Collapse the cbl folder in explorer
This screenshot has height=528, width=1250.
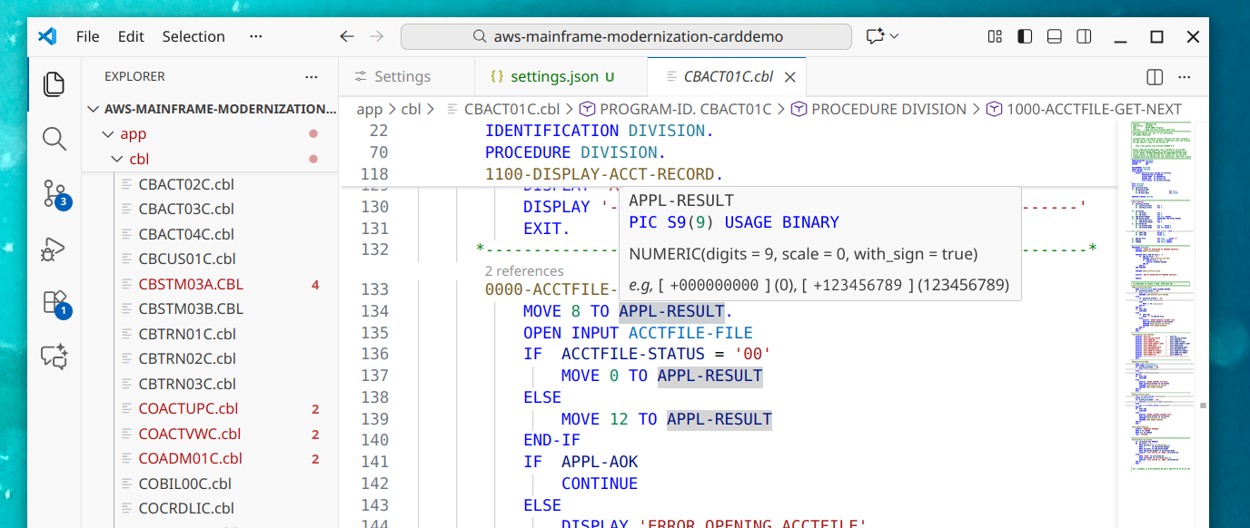click(x=138, y=159)
